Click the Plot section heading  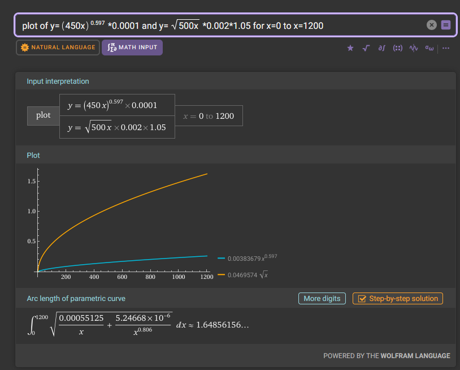(33, 156)
